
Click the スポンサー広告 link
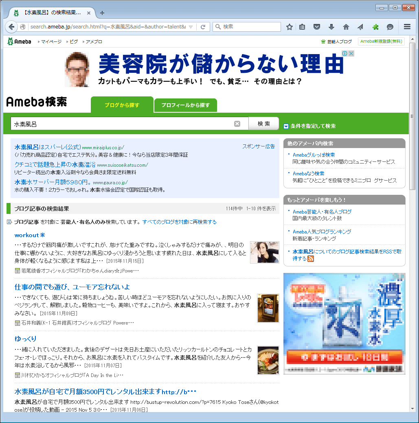[259, 146]
